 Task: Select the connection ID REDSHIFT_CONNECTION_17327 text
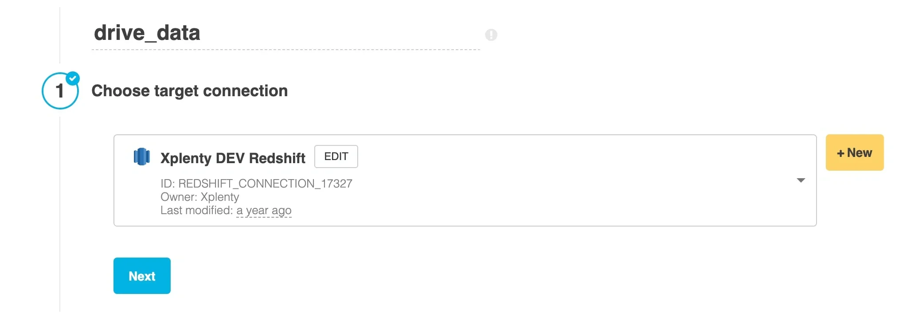click(256, 183)
